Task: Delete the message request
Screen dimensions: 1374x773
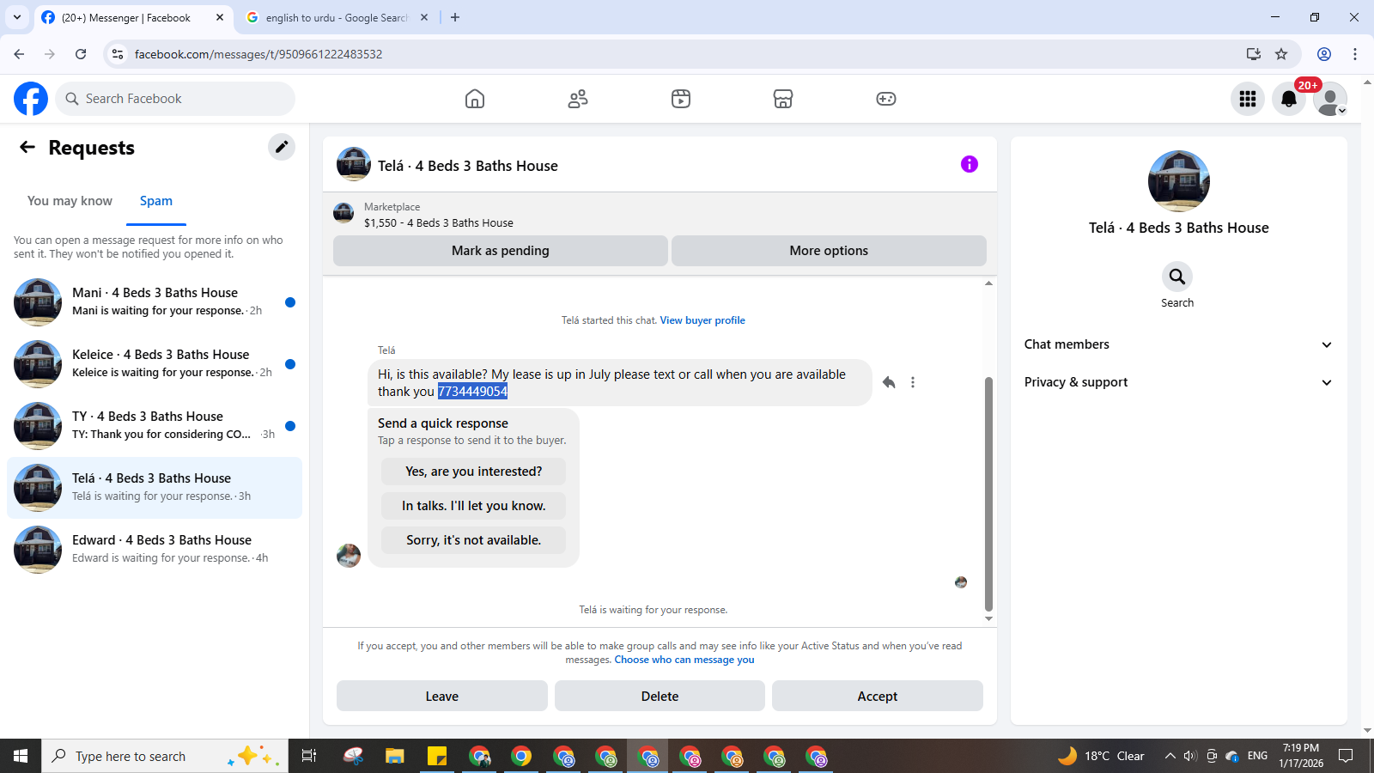Action: tap(660, 696)
